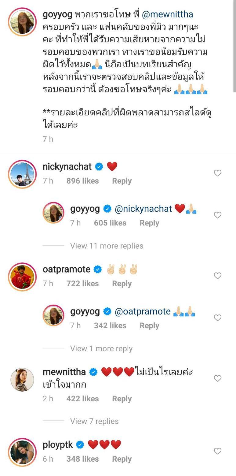
Task: Open nickynachat's profile picture
Action: [22, 174]
